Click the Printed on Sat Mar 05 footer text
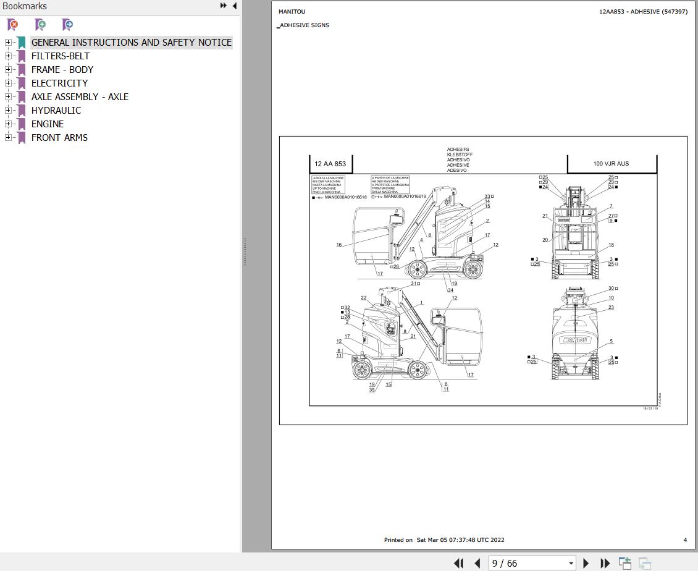Image resolution: width=698 pixels, height=571 pixels. (x=444, y=540)
